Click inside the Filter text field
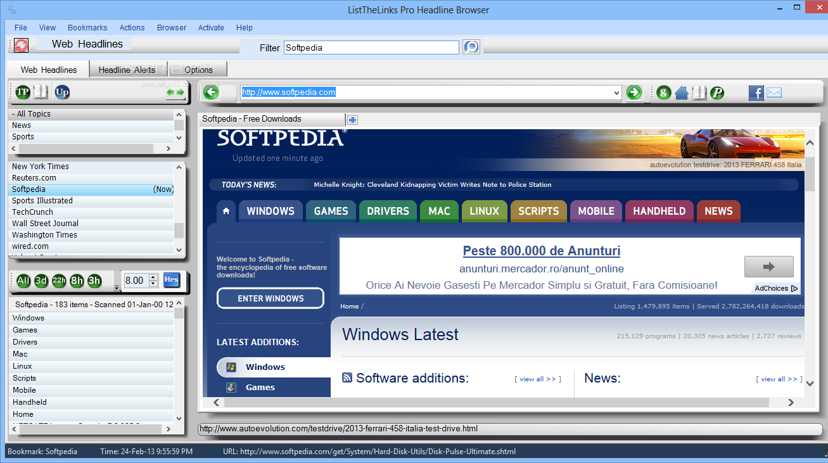The width and height of the screenshot is (828, 463). point(371,48)
